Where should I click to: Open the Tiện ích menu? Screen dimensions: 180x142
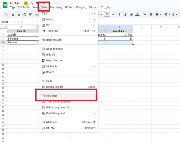94,7
